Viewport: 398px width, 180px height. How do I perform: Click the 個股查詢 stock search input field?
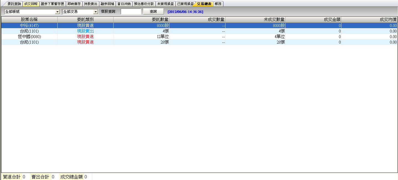tap(131, 12)
